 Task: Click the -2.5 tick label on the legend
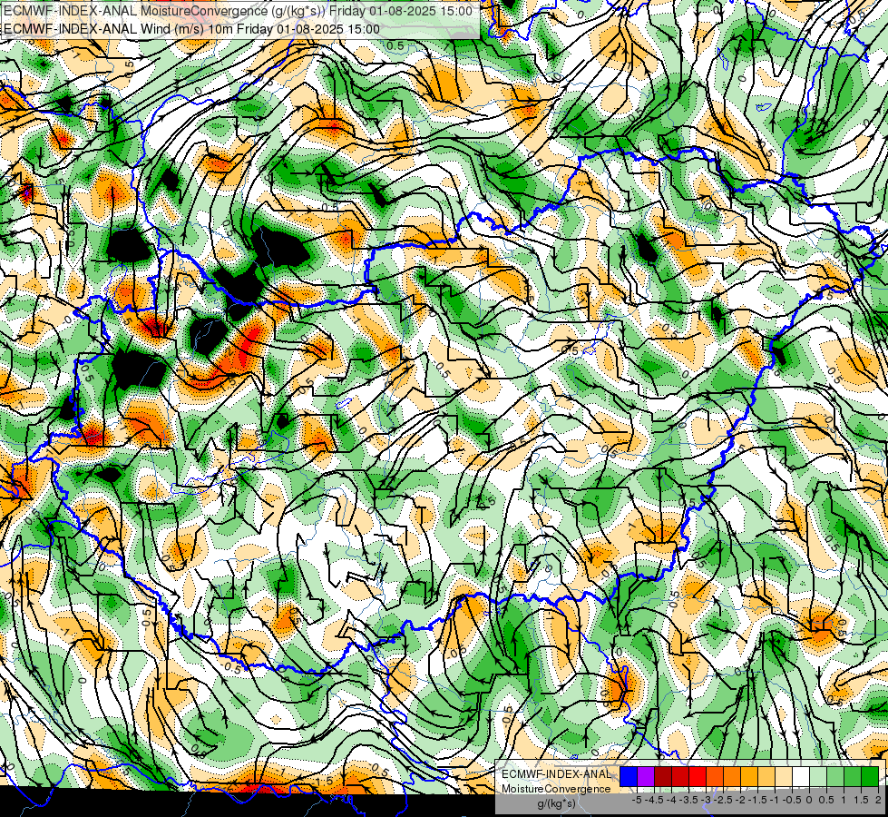pos(723,800)
